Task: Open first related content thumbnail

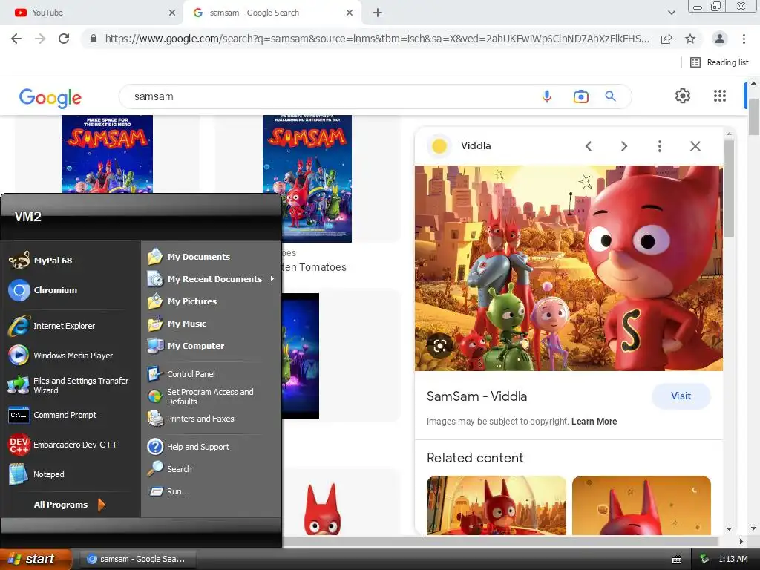Action: [x=497, y=505]
